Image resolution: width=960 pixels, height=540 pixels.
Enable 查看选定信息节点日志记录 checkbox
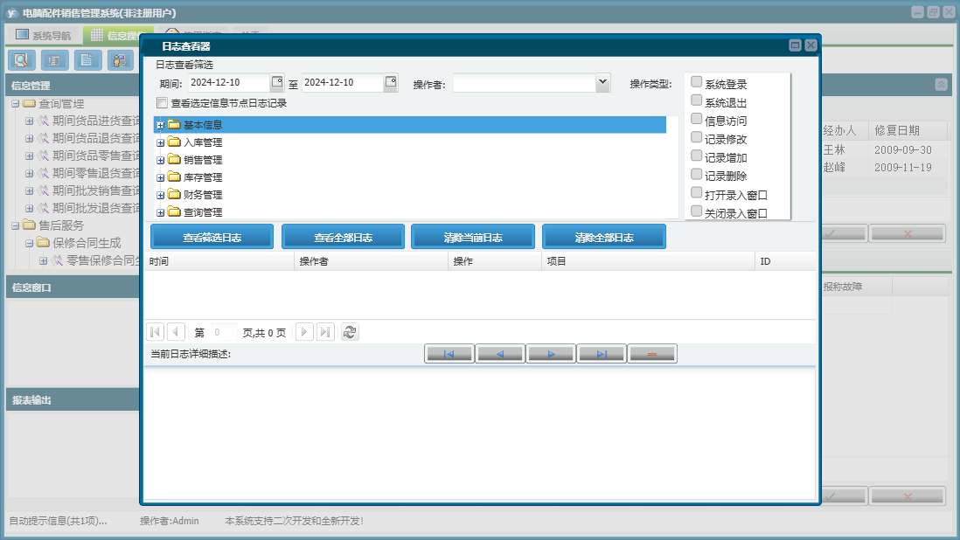163,103
